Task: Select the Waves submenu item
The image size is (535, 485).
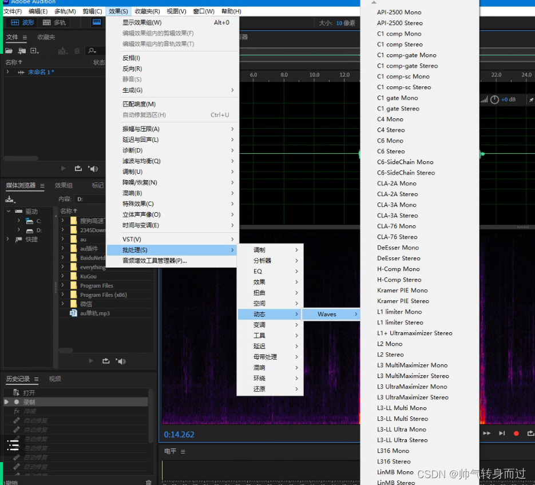Action: (x=331, y=314)
